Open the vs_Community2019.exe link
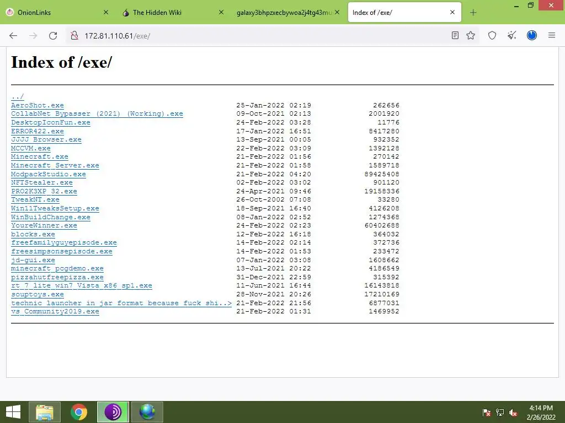The height and width of the screenshot is (423, 565). [x=55, y=312]
